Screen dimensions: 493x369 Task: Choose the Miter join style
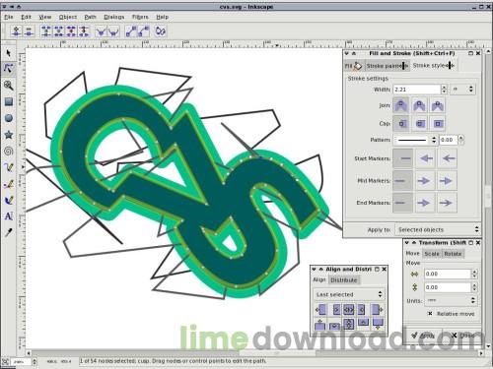tap(401, 105)
